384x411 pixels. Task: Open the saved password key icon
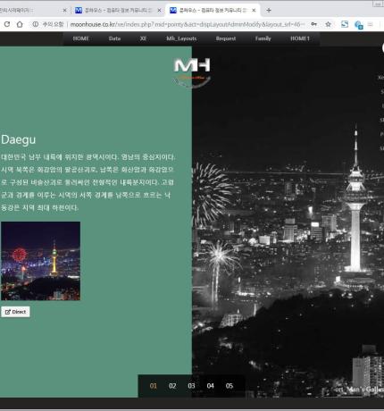(313, 24)
